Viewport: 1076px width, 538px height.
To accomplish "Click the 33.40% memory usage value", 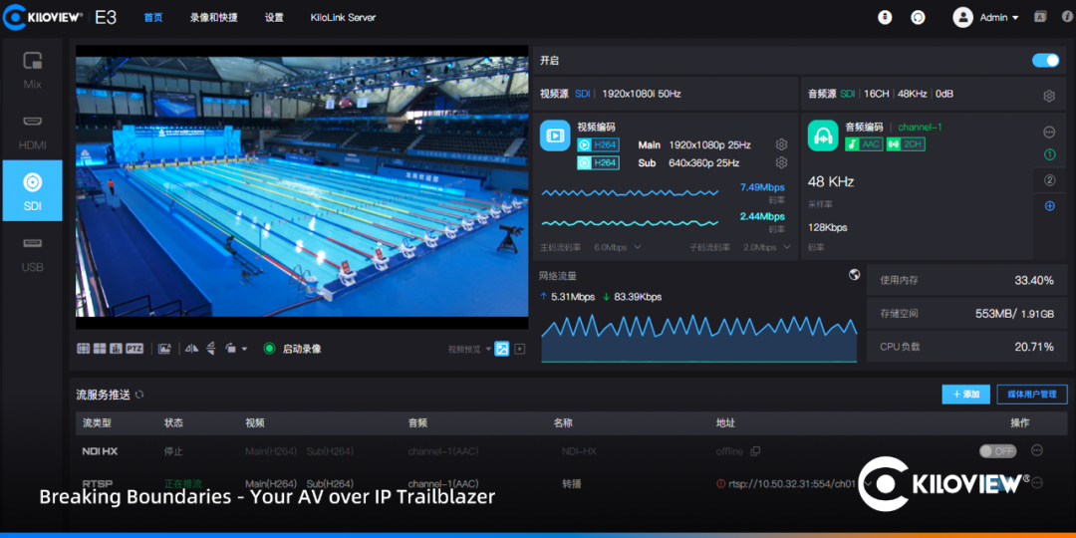I will point(1034,280).
